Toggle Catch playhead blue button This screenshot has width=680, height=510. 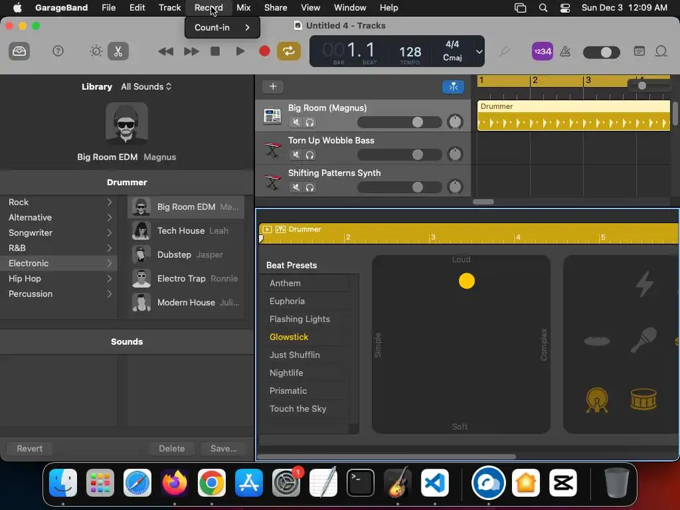point(453,87)
